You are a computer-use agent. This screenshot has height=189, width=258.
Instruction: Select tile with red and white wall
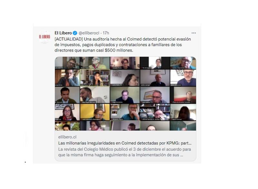[183, 95]
